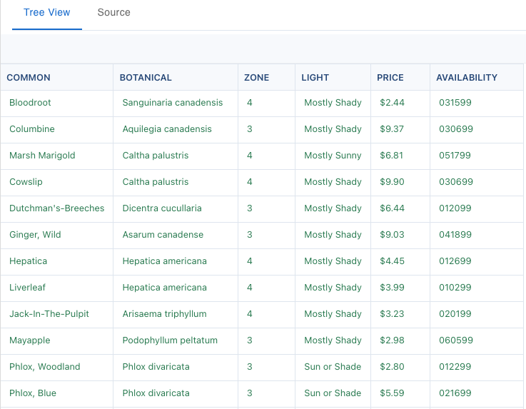Viewport: 526px width, 409px height.
Task: Select the $9.03 price cell
Action: point(400,235)
